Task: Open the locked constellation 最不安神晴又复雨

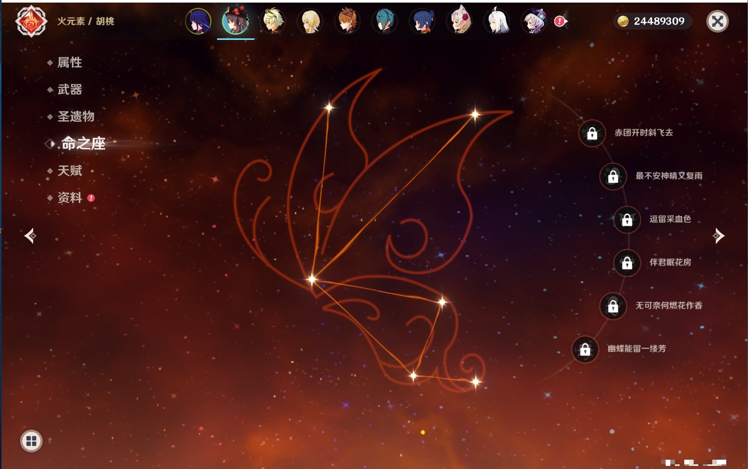Action: pos(613,177)
